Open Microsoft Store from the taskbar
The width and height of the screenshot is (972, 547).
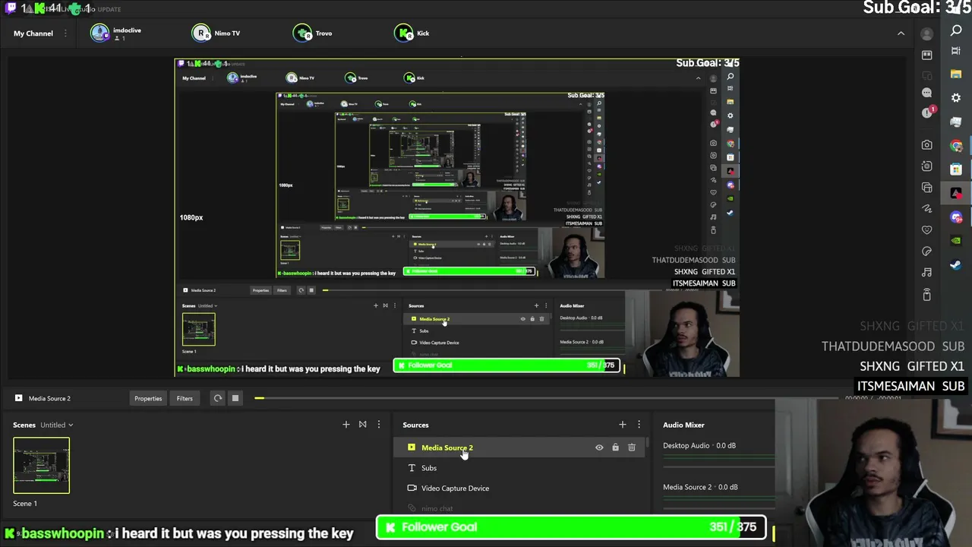pos(956,169)
